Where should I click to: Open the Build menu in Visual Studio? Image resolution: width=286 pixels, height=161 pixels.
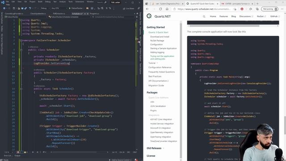(x=40, y=1)
